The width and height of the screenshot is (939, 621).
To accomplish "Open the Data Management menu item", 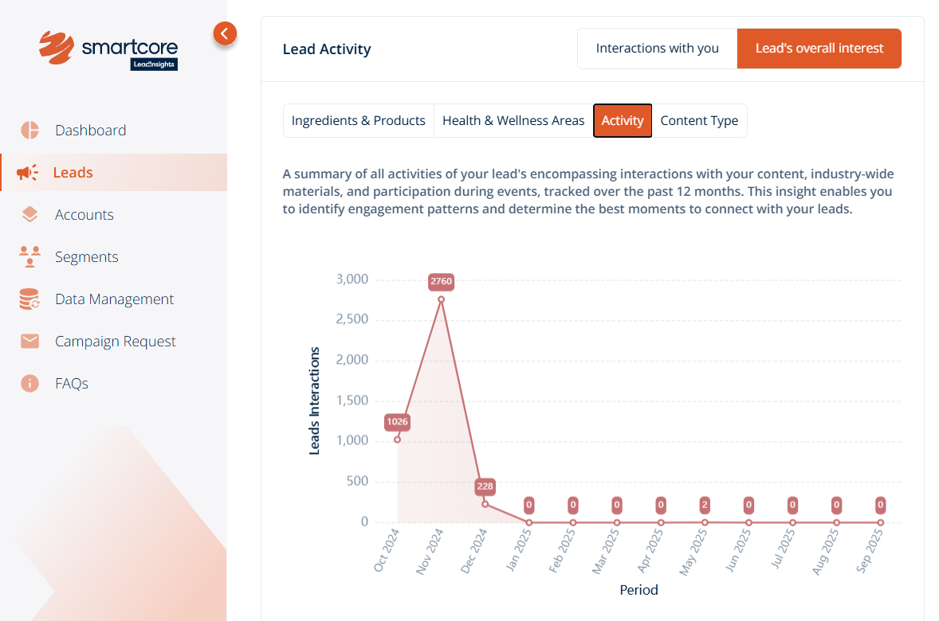I will click(x=114, y=299).
